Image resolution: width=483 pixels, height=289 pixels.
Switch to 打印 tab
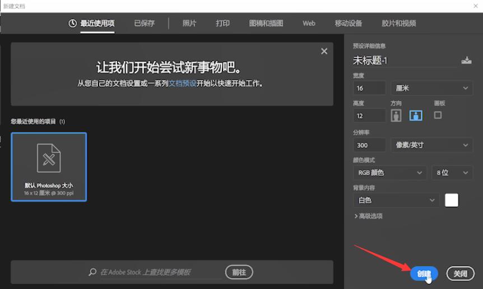point(222,23)
